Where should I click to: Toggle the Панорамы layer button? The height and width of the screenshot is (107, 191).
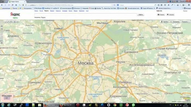coord(175,22)
